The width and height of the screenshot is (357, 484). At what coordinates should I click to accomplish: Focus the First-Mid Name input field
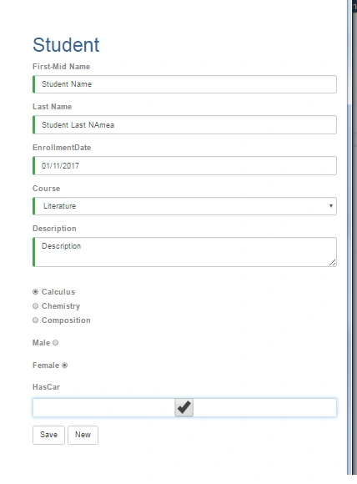pos(184,84)
